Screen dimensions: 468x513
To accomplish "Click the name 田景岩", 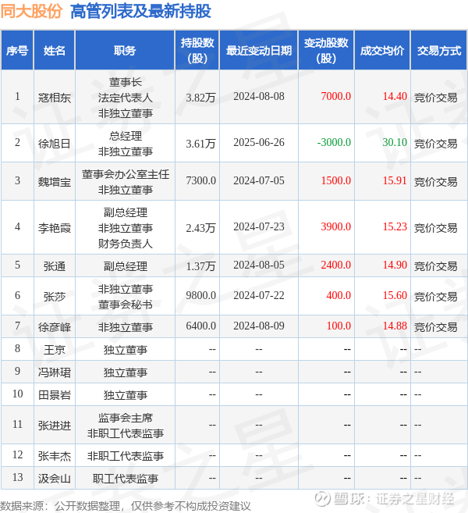I will (x=55, y=395).
